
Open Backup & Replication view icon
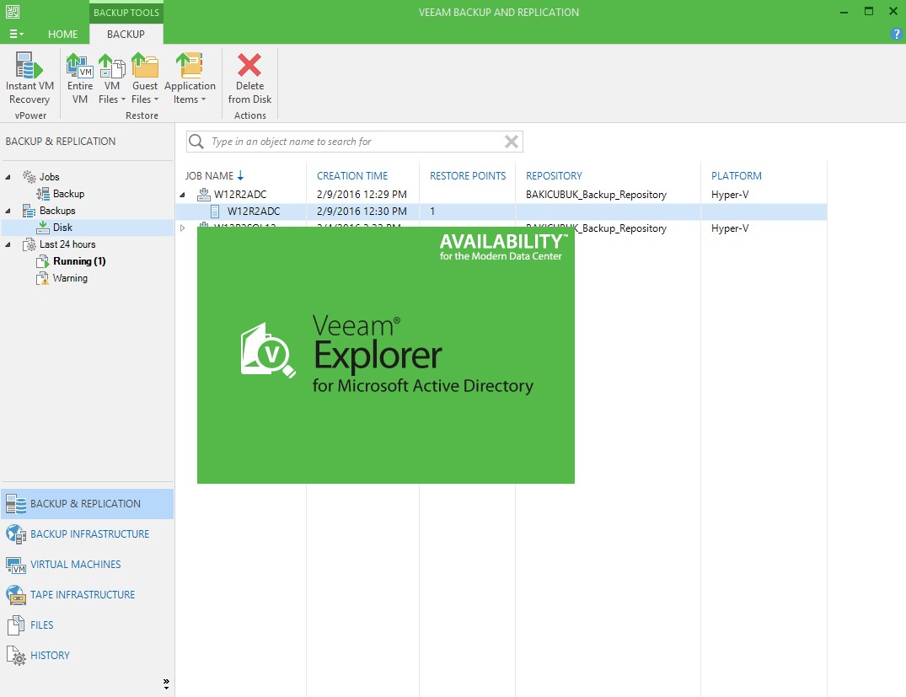coord(16,504)
